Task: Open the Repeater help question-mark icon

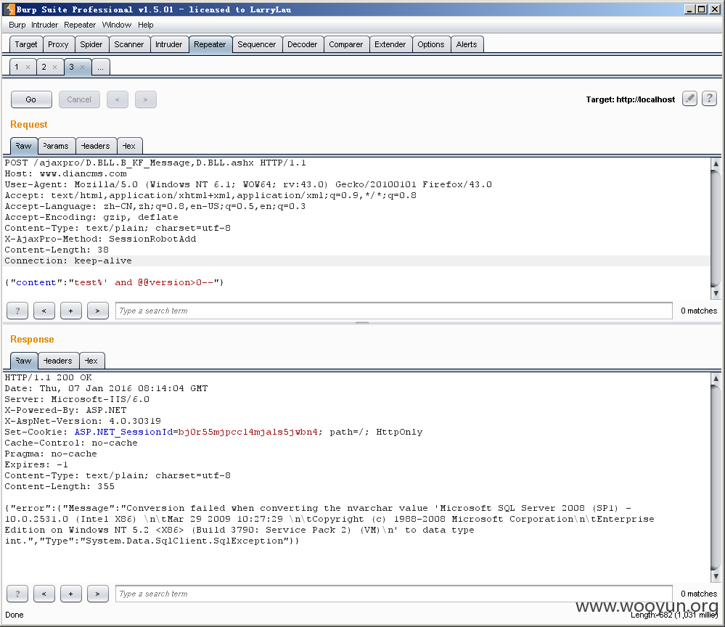Action: click(x=709, y=99)
